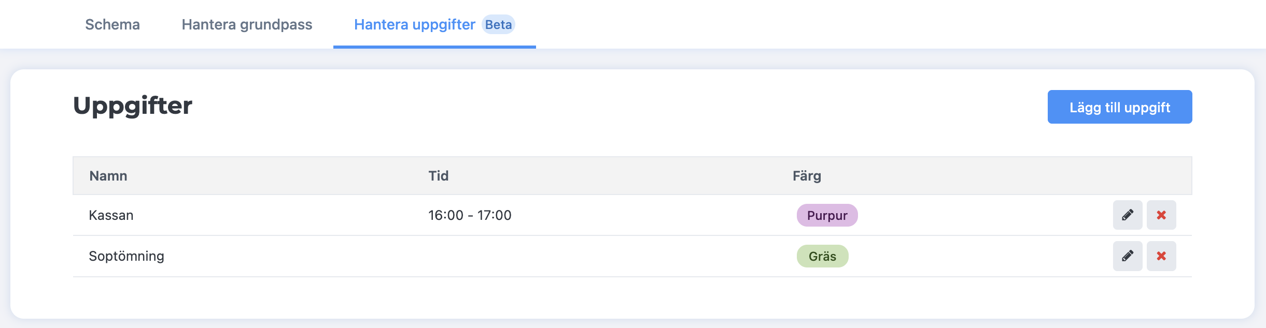Switch to the Hantera grundpass tab
The image size is (1266, 328).
(247, 24)
